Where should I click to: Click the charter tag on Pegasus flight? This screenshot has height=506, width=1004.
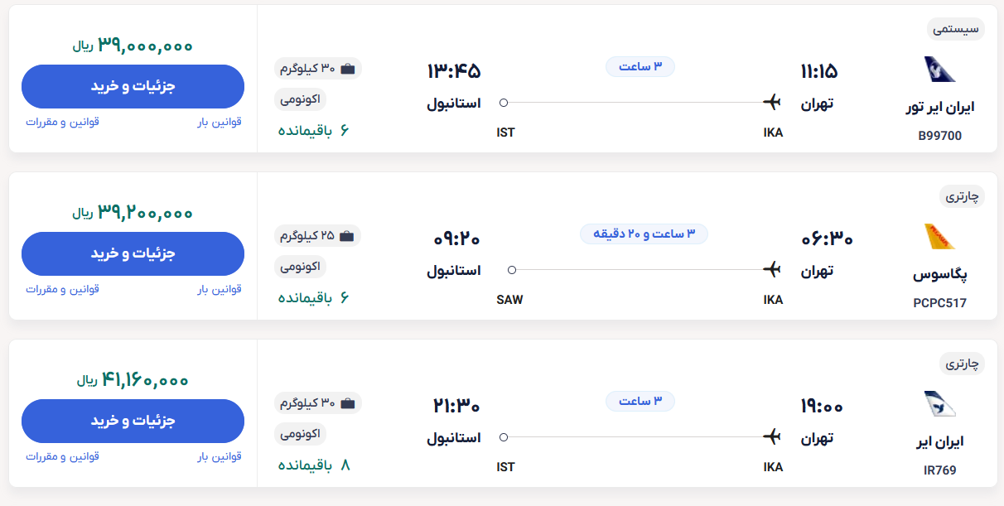(962, 196)
